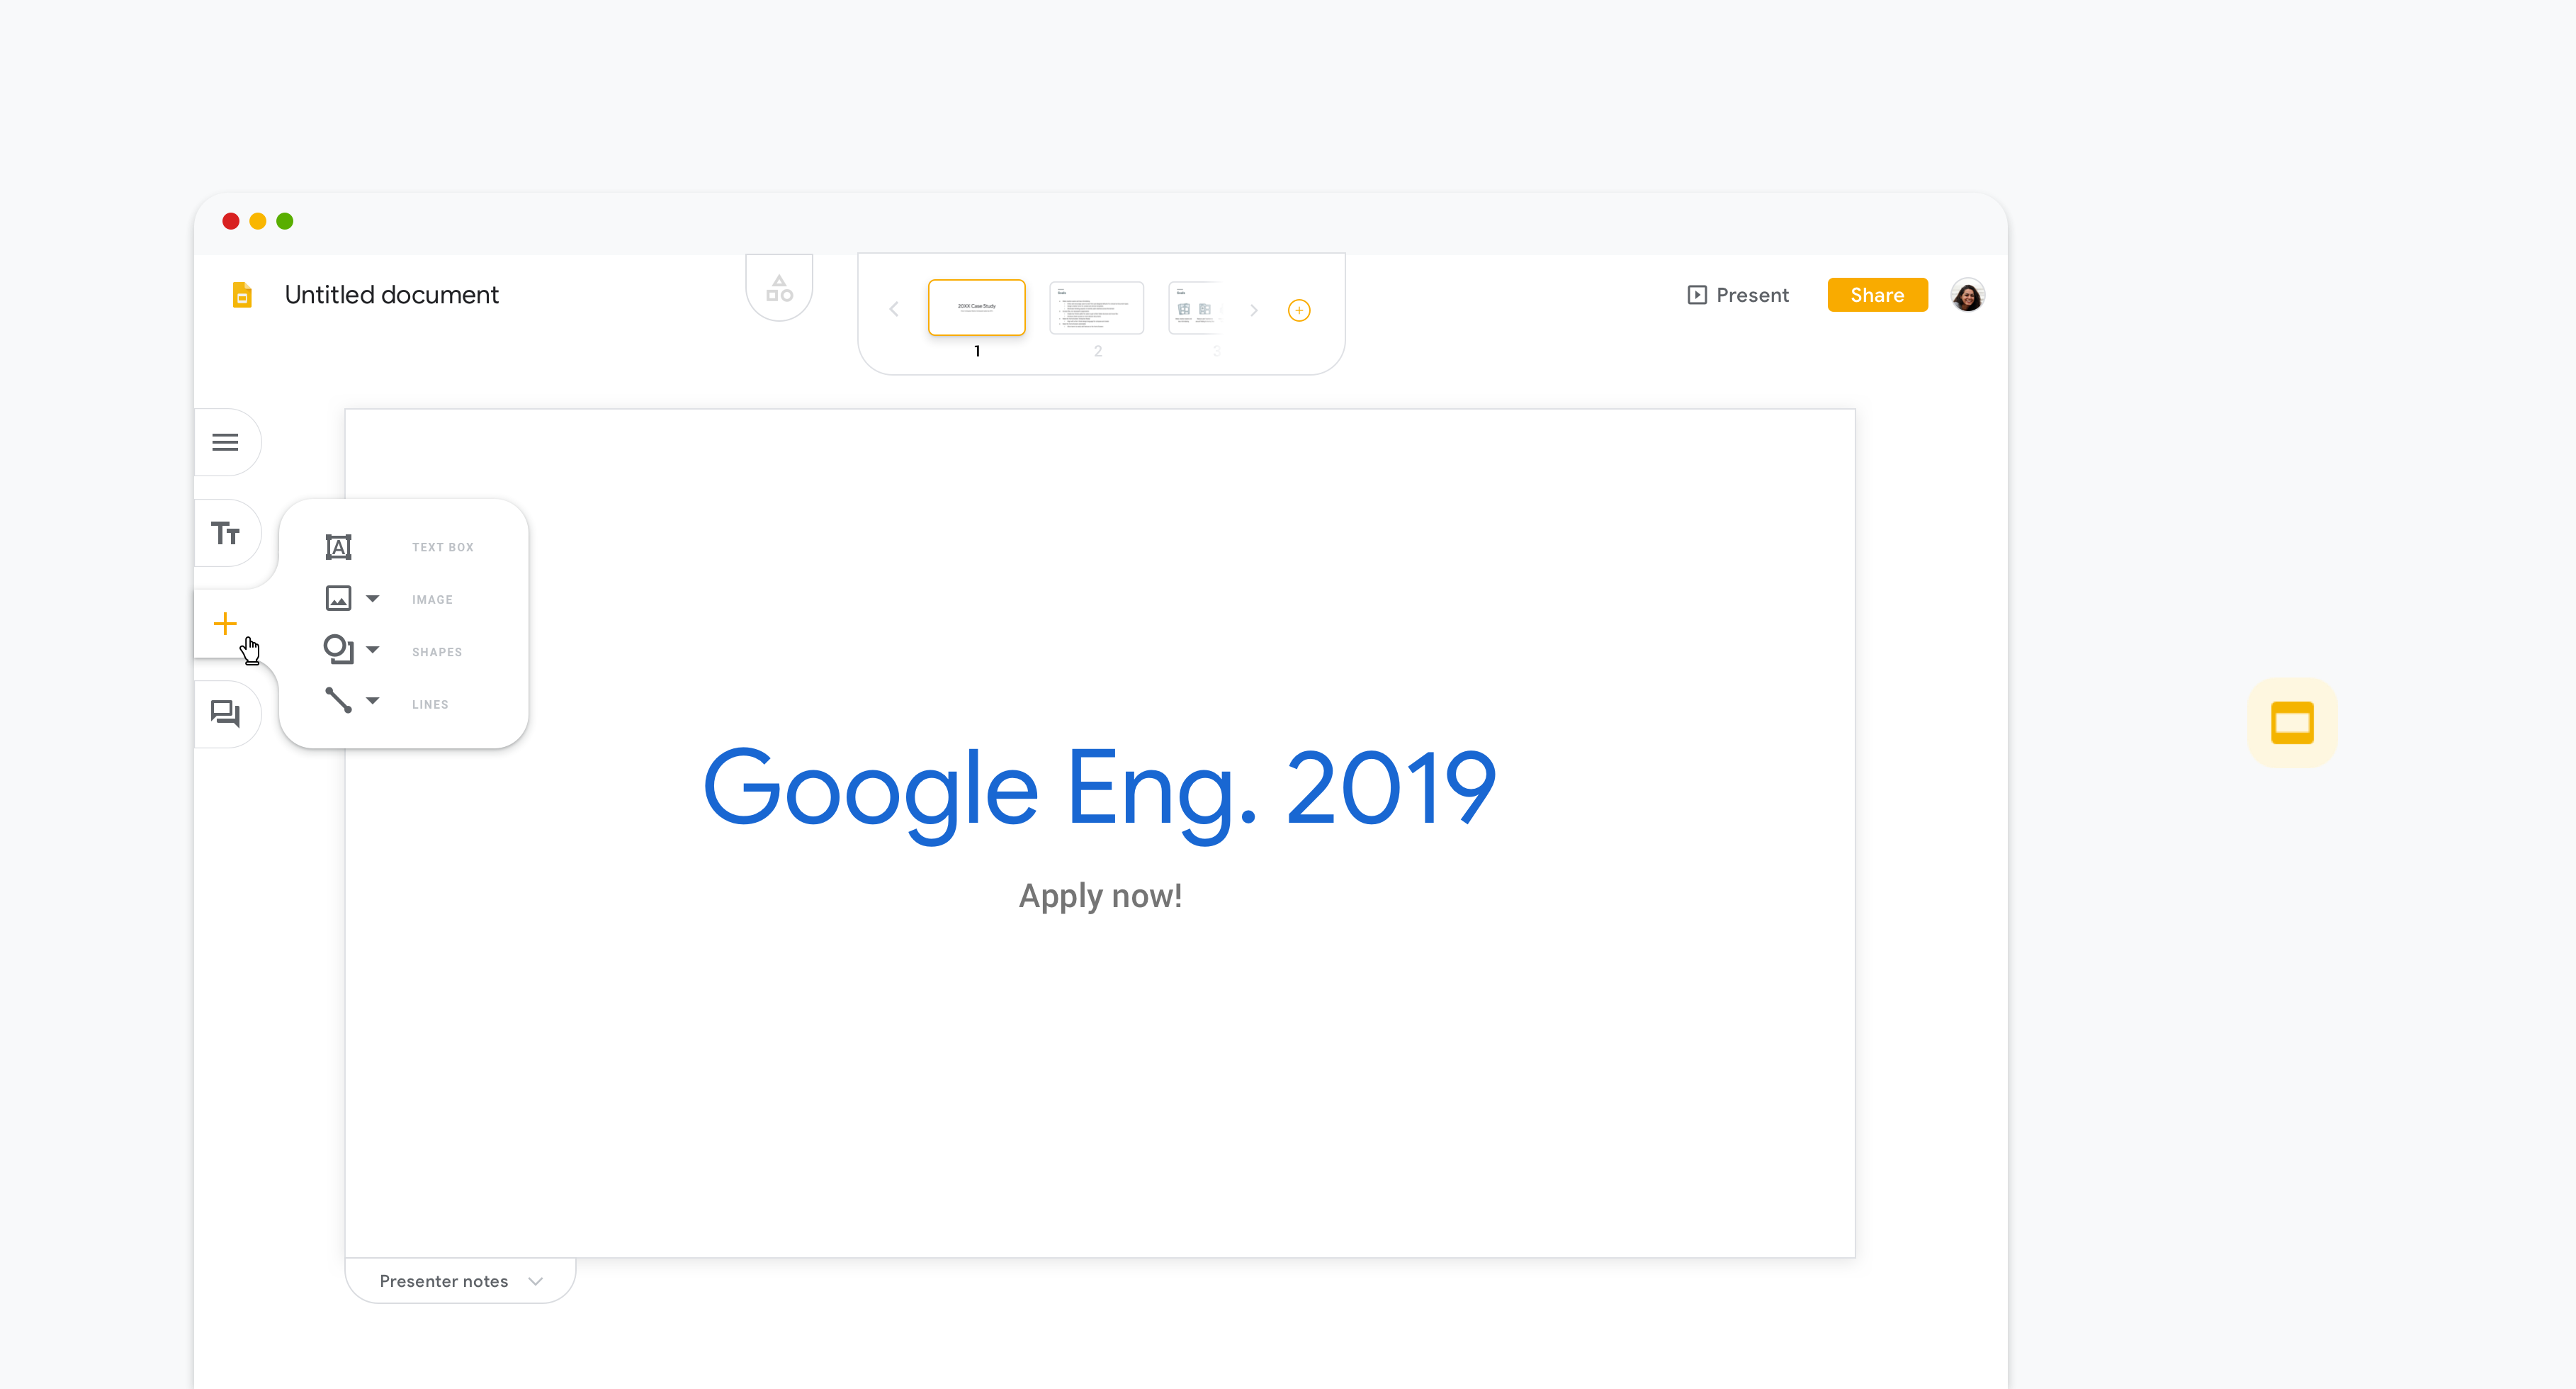
Task: Open the hamburger menu in the sidebar
Action: tap(225, 442)
